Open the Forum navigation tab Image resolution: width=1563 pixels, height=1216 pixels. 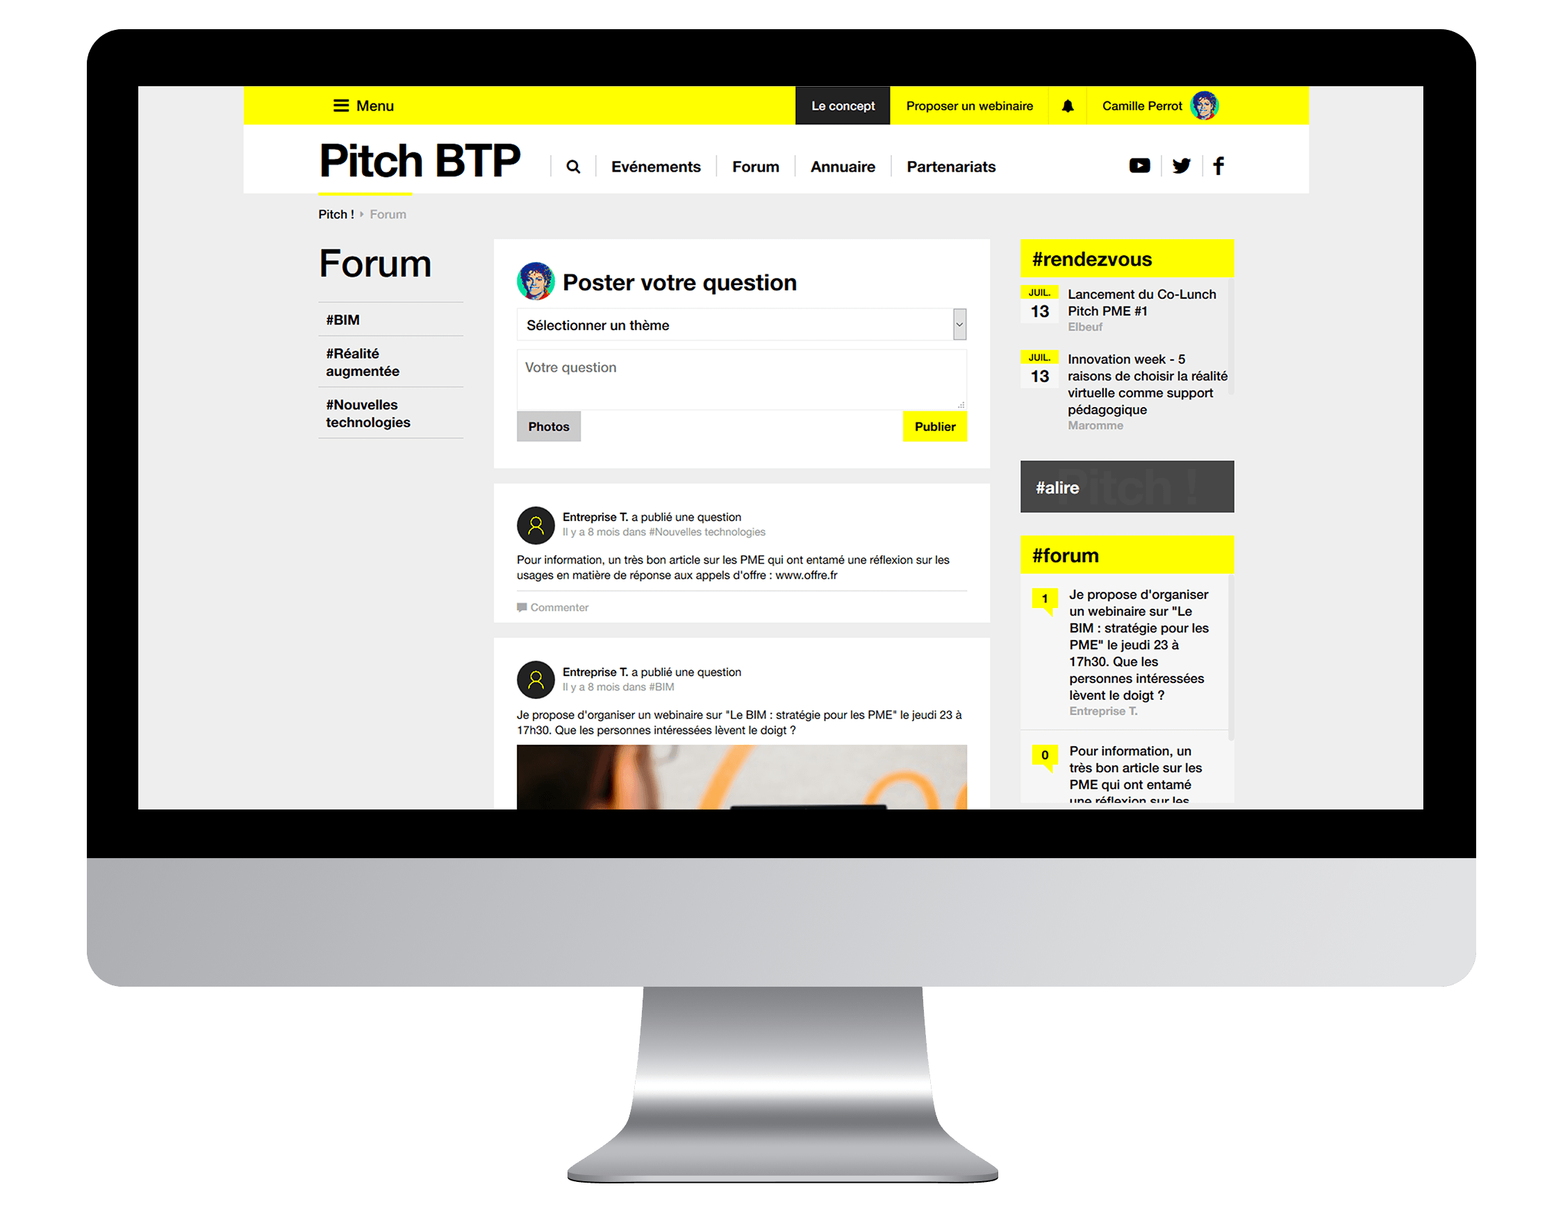click(x=757, y=166)
